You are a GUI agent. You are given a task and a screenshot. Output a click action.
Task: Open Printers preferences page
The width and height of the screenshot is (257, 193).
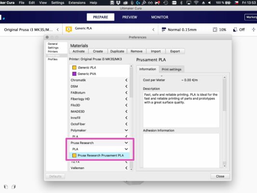[53, 52]
